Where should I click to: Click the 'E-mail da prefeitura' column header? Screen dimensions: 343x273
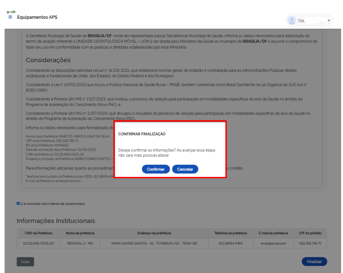tap(273, 233)
